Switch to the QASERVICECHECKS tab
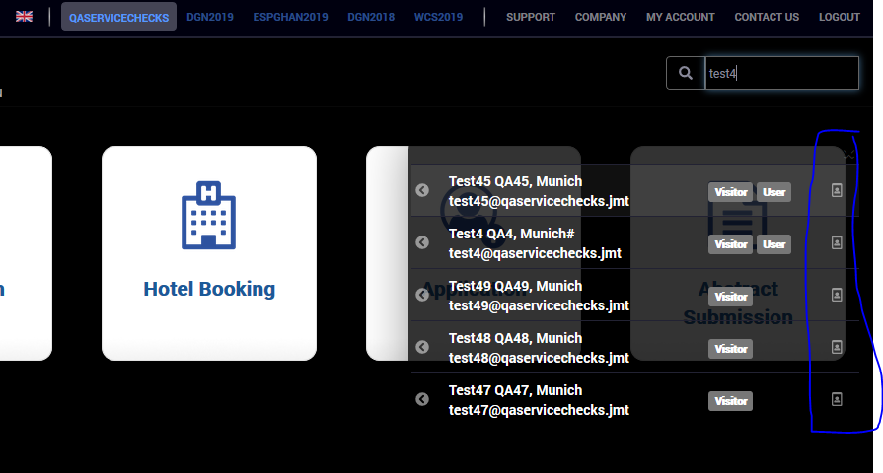 click(118, 17)
